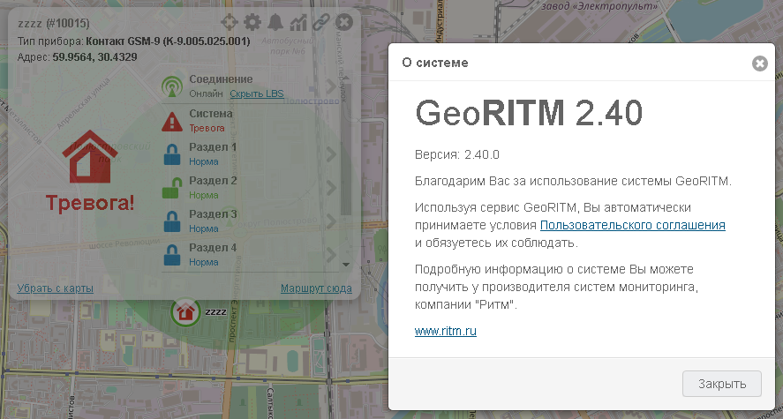The image size is (783, 419).
Task: Open device settings gear icon
Action: [x=252, y=22]
